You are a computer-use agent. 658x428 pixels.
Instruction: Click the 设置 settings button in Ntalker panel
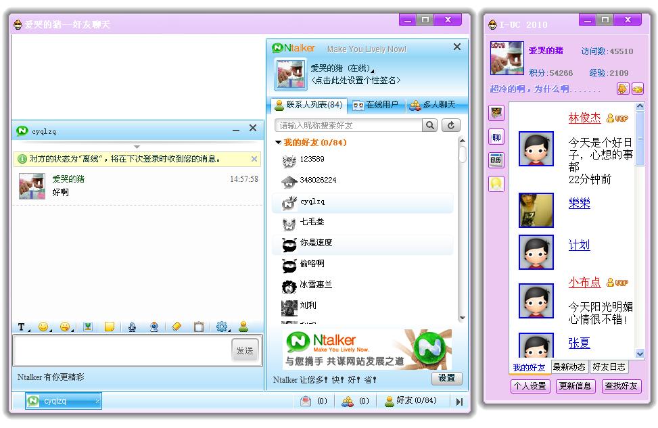click(447, 378)
